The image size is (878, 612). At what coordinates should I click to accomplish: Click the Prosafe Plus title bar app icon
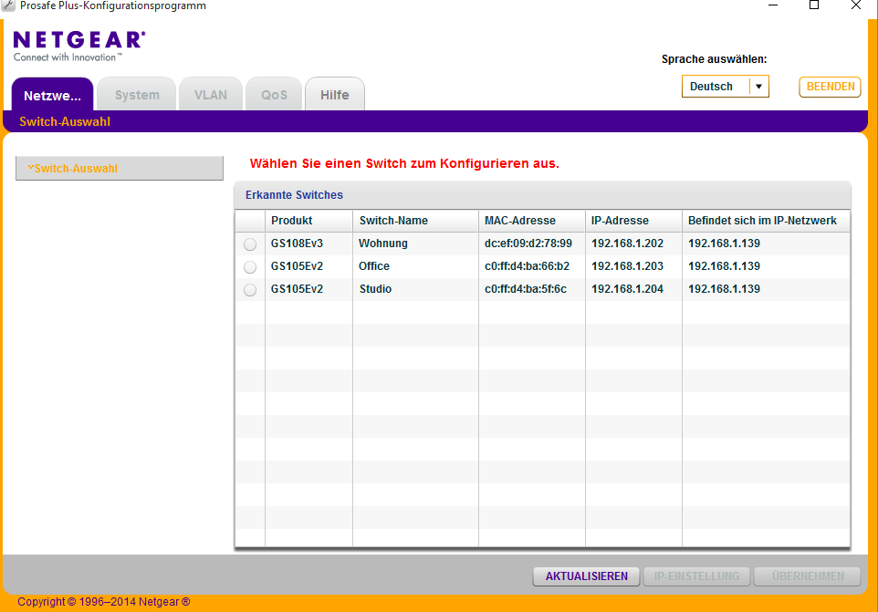9,5
